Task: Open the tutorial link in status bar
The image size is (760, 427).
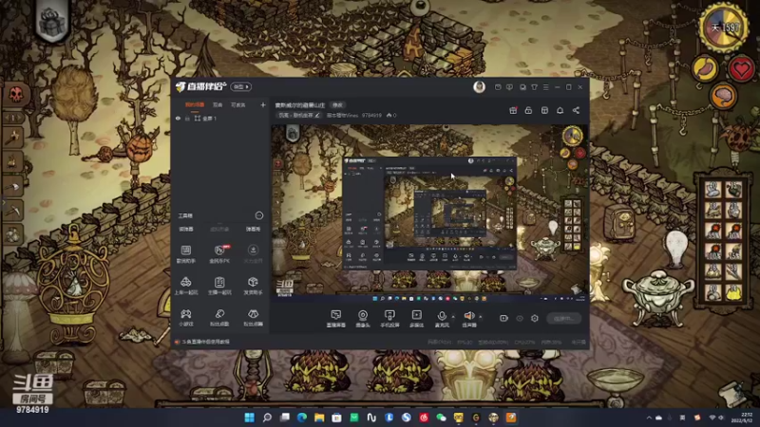Action: coord(205,342)
